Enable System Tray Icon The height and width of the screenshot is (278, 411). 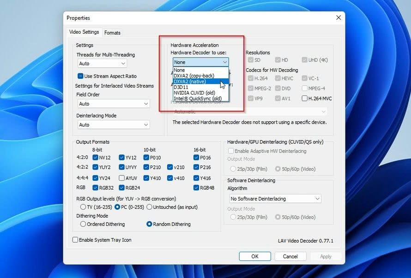point(75,240)
